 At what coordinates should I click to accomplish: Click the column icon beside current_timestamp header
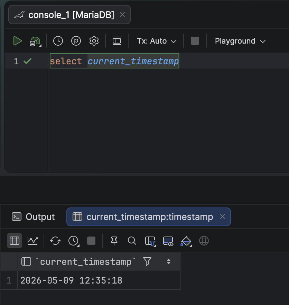[26, 261]
